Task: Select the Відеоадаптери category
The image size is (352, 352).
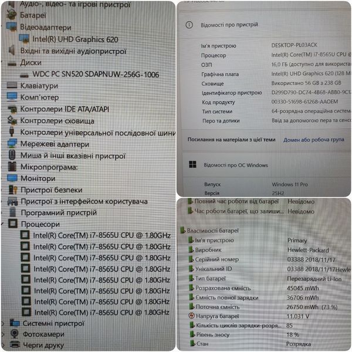Action: 46,27
